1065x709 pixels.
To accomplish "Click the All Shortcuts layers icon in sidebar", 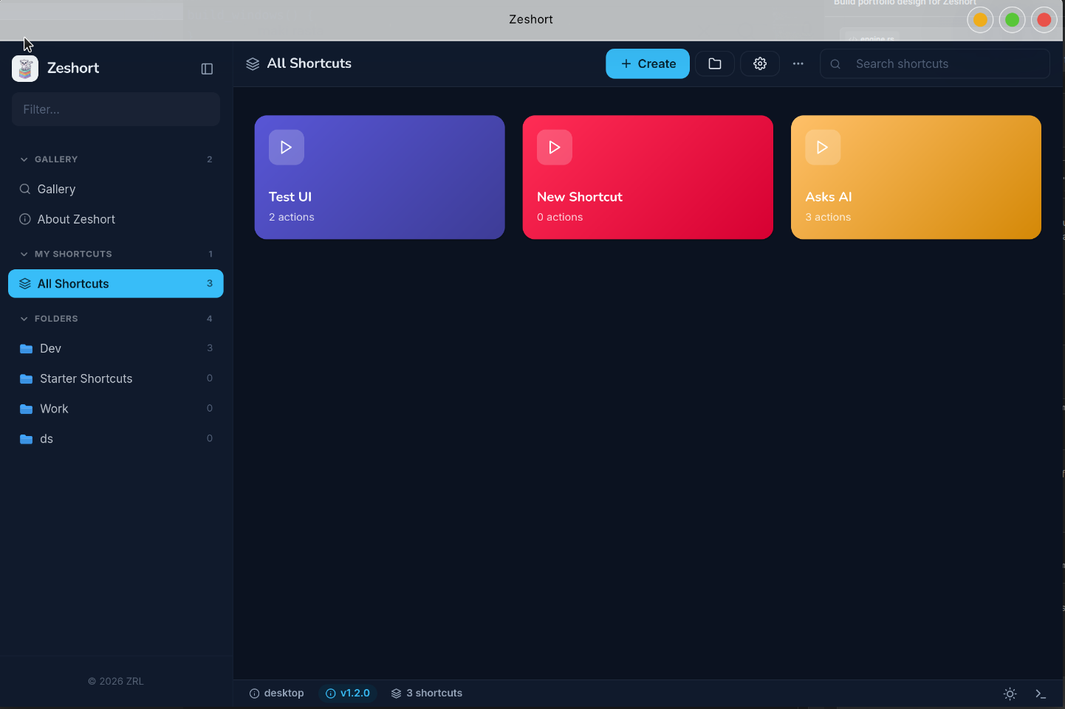I will 25,284.
